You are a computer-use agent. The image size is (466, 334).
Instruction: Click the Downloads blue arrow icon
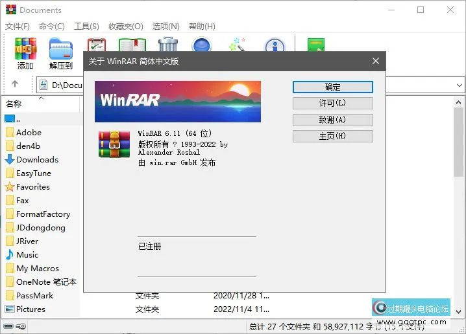pos(10,159)
